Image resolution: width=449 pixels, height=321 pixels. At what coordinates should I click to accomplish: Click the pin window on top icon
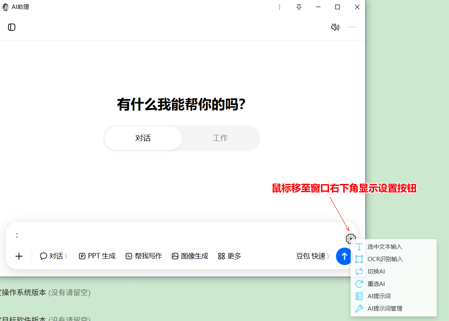click(299, 7)
